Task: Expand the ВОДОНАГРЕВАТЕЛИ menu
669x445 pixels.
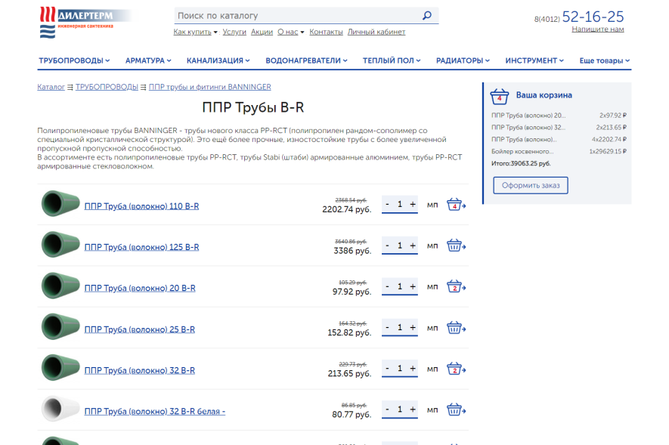Action: (x=306, y=60)
